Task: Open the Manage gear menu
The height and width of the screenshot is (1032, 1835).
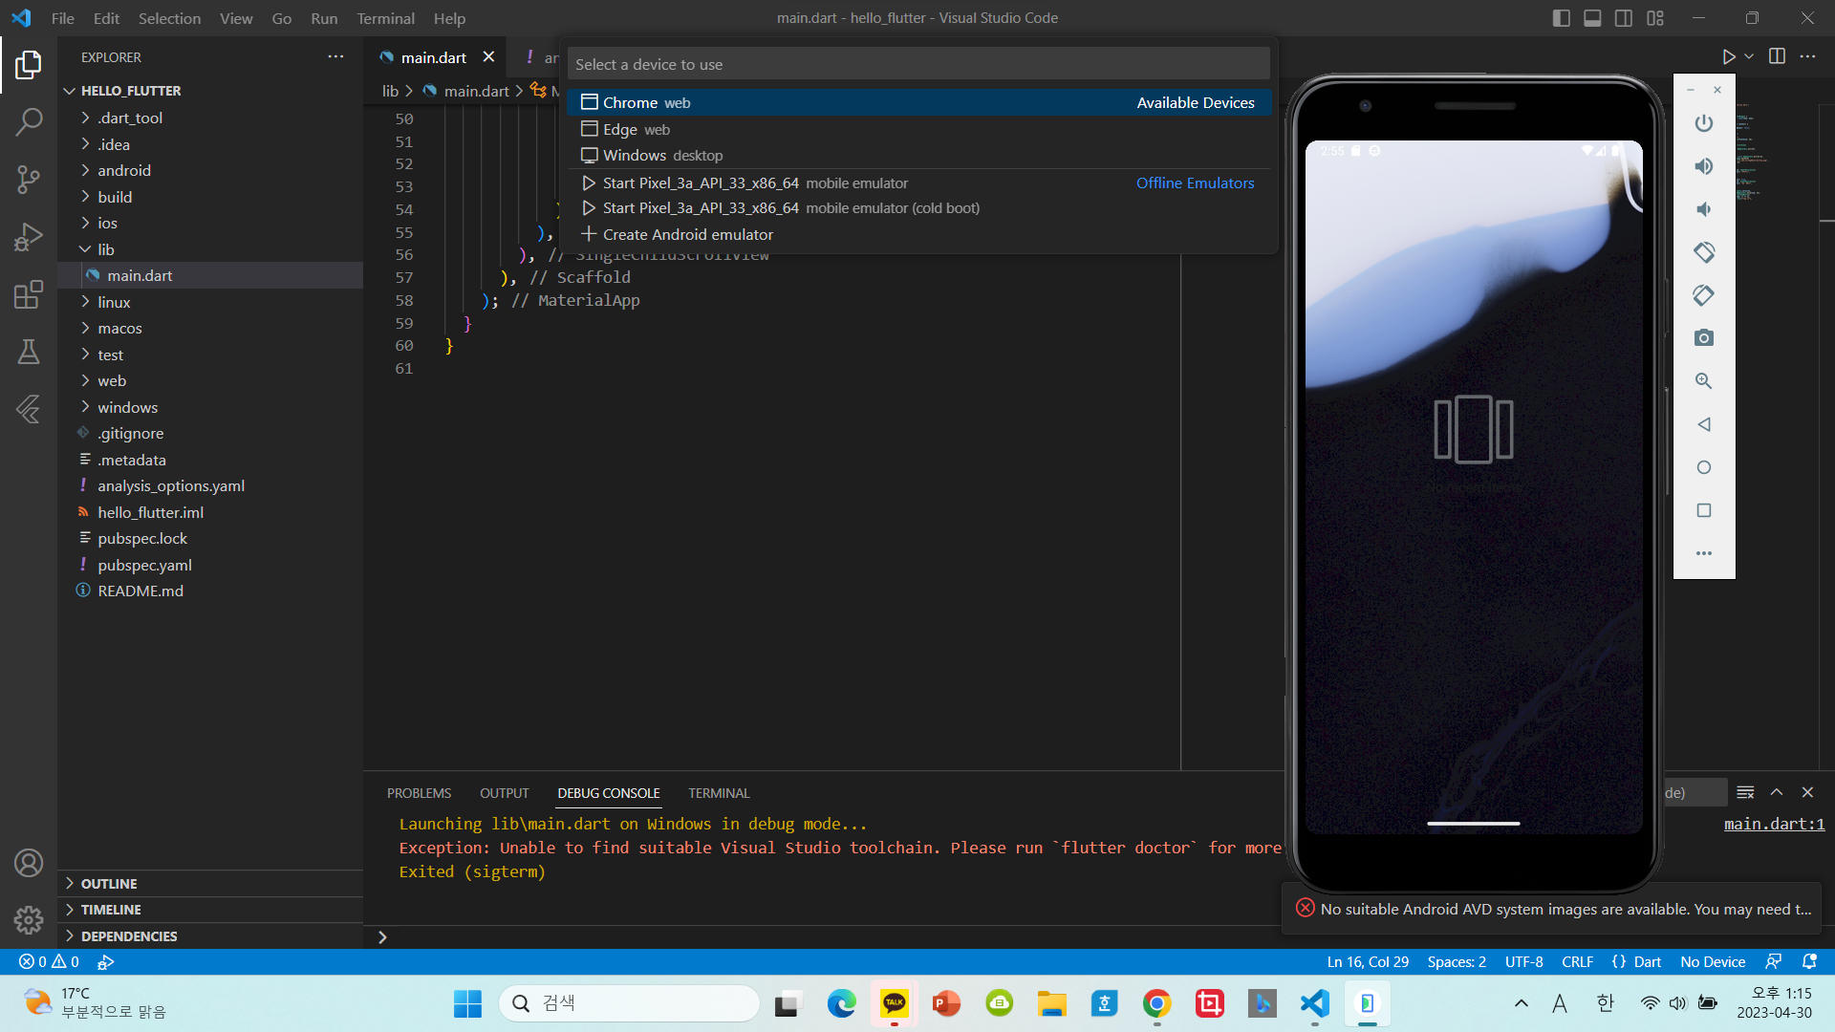Action: click(29, 919)
